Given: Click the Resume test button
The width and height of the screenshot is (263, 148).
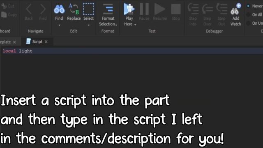Looking at the screenshot, I should (160, 9).
